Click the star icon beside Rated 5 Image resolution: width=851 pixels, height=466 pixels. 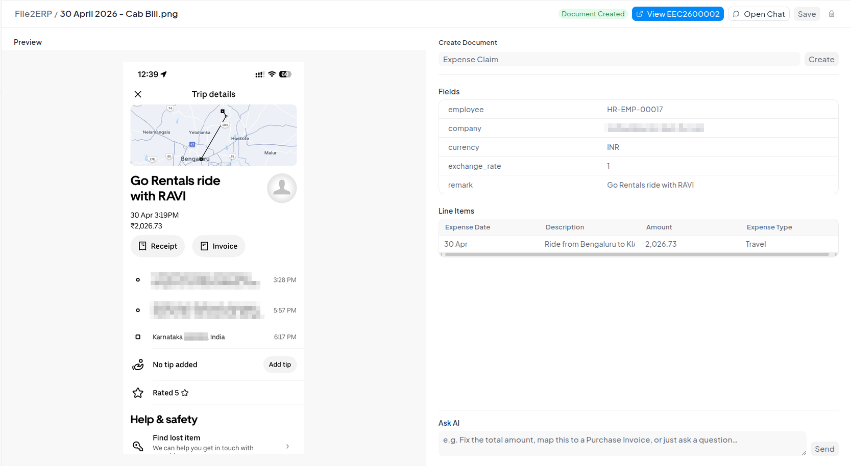click(138, 393)
